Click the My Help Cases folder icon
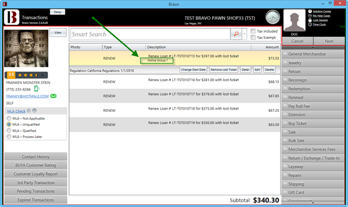This screenshot has height=207, width=348. [310, 16]
